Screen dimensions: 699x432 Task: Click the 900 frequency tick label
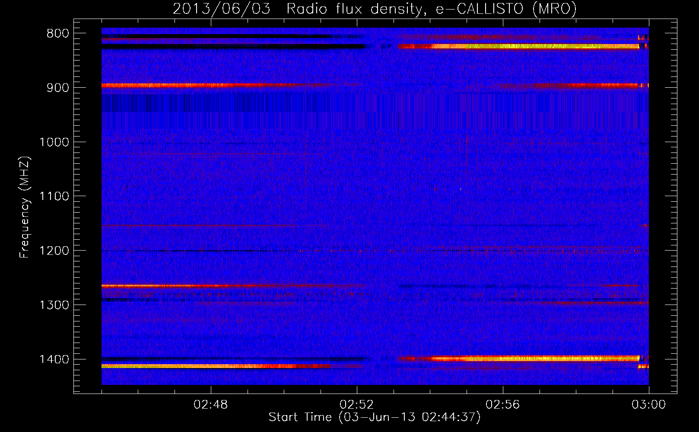tap(58, 88)
